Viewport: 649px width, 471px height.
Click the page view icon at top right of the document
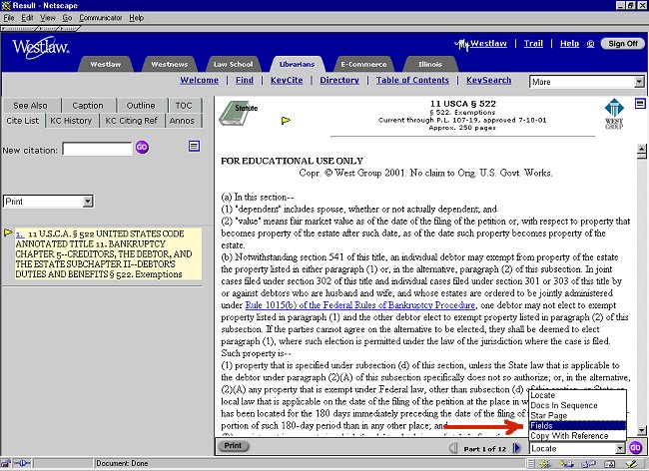640,104
